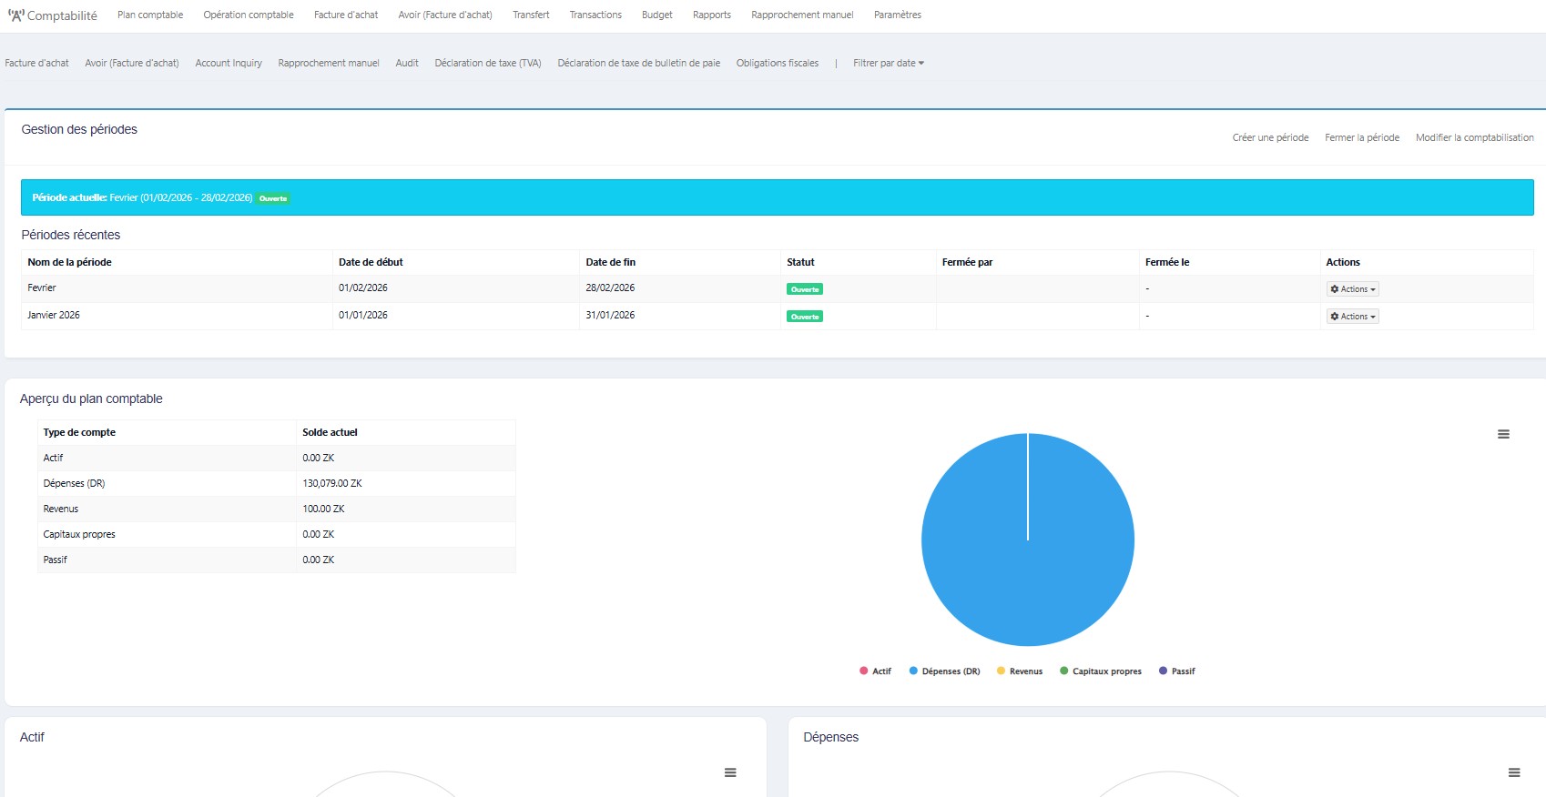Viewport: 1546px width, 797px height.
Task: Click Créer une période link
Action: pos(1270,138)
